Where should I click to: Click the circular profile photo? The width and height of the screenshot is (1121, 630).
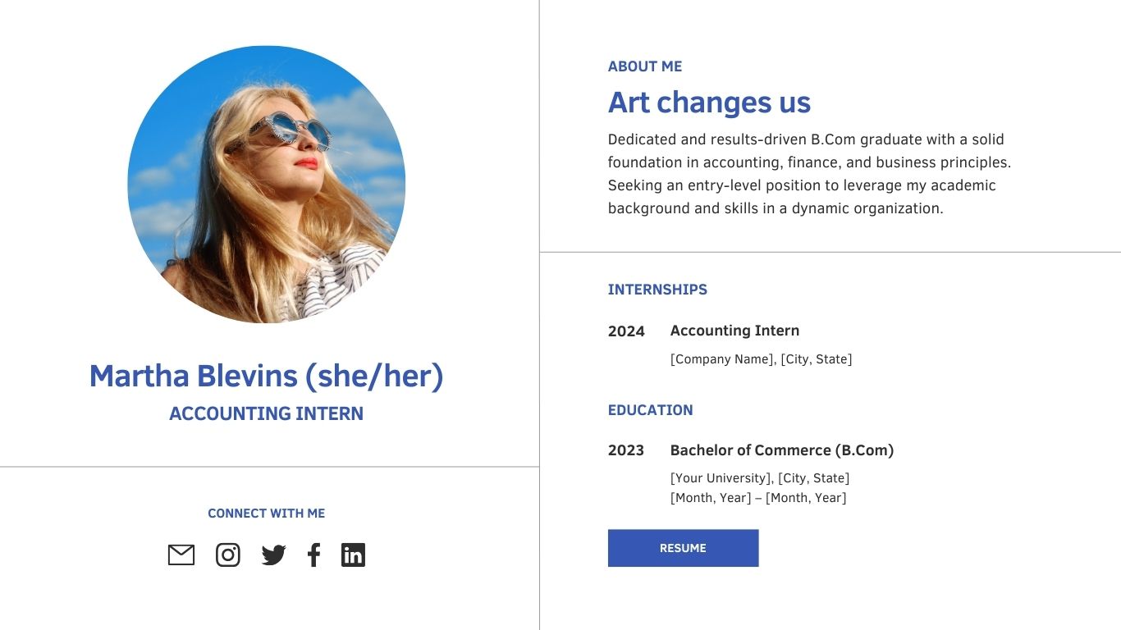pos(267,185)
